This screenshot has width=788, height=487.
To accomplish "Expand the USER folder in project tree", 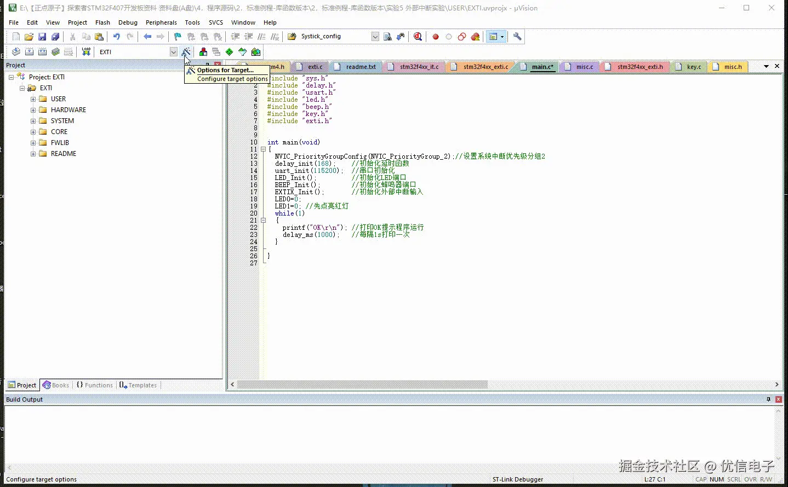I will point(33,99).
